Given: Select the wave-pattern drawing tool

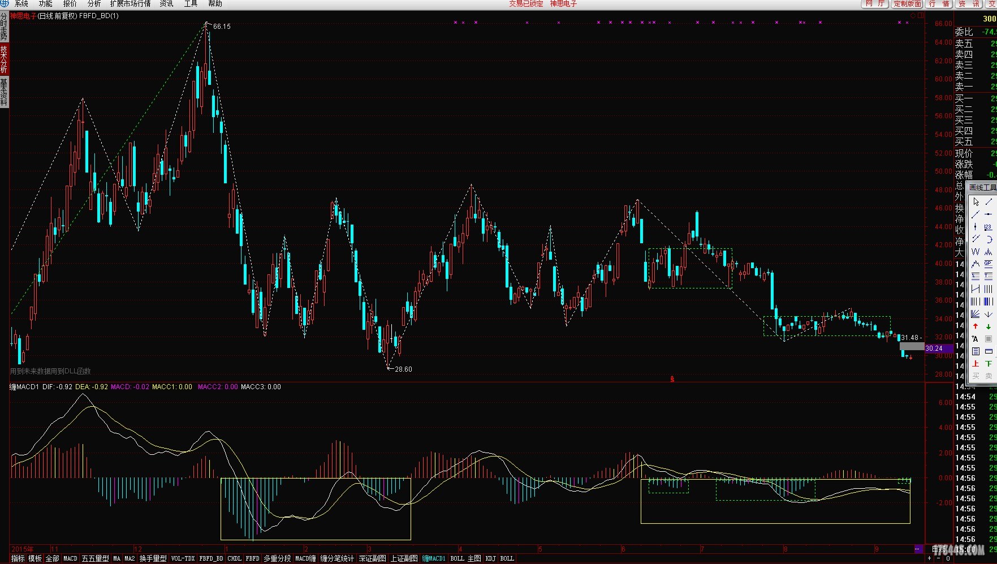Looking at the screenshot, I should (x=989, y=252).
